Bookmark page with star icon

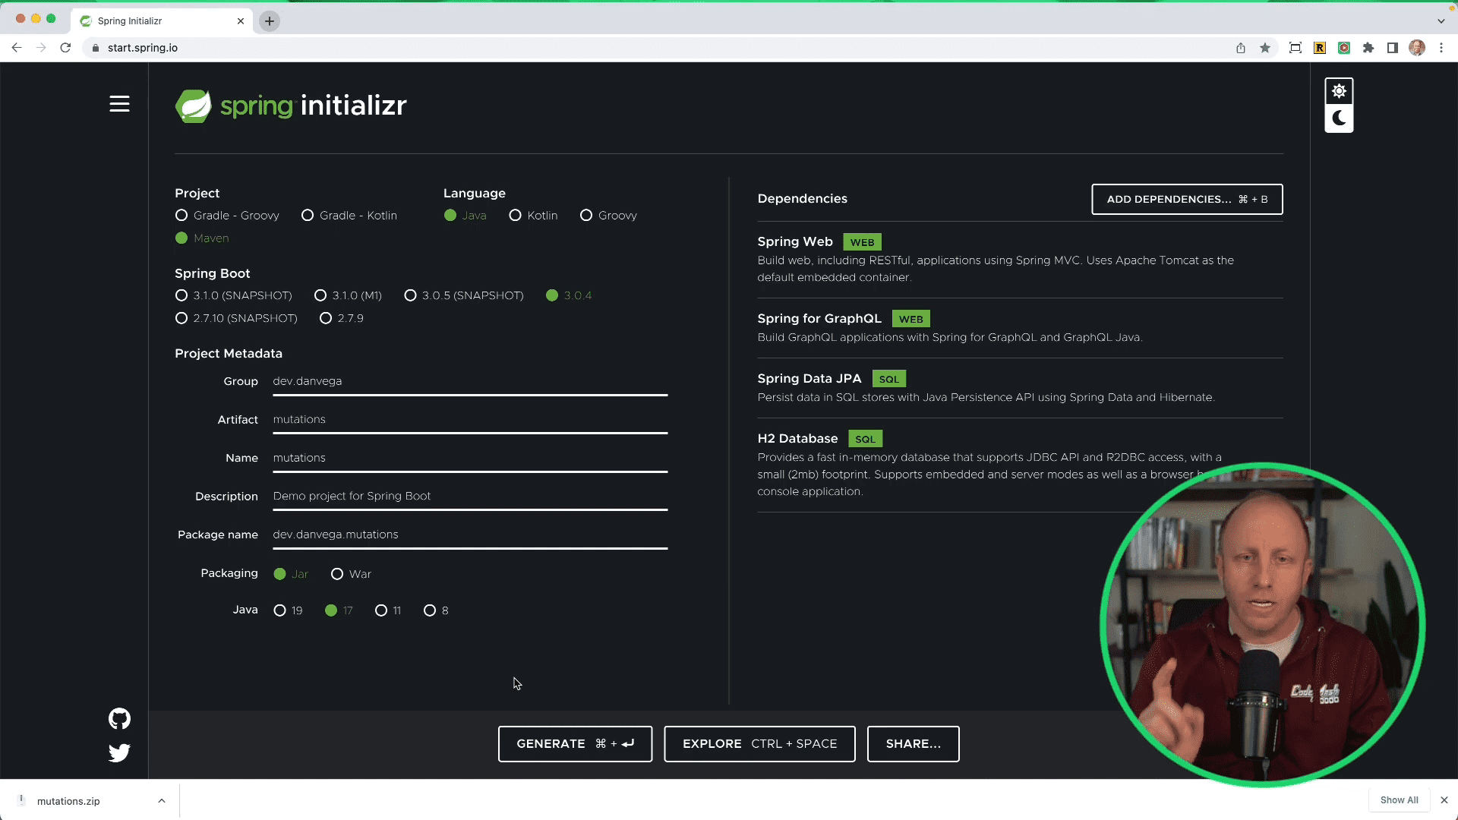tap(1265, 48)
